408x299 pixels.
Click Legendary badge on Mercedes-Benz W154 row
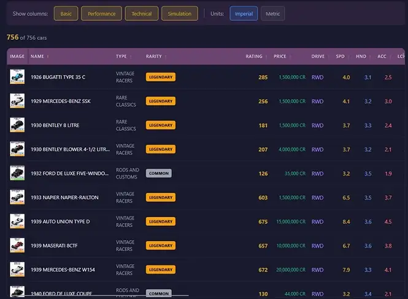coord(161,270)
